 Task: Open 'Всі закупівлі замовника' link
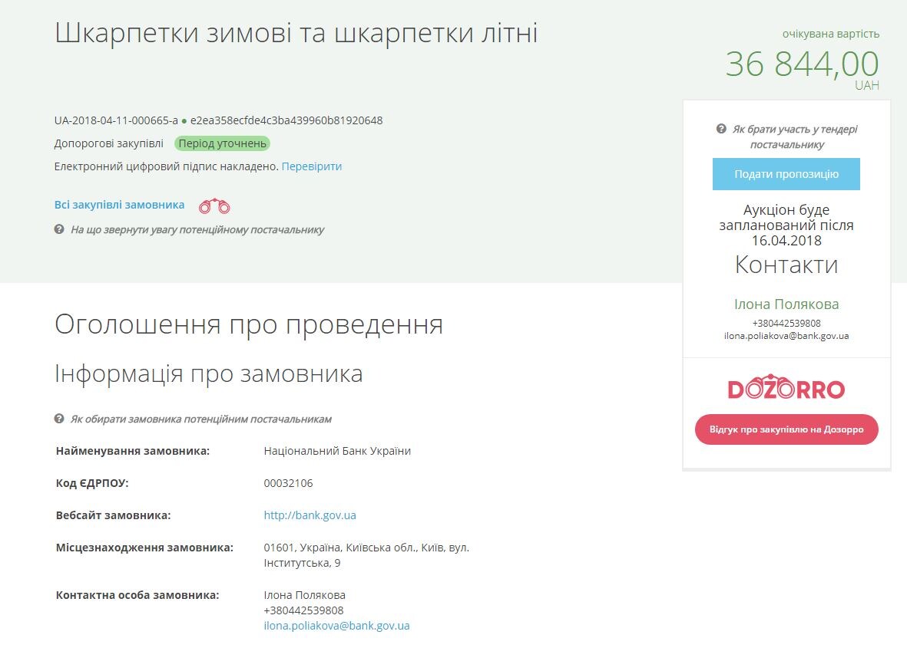click(x=119, y=205)
